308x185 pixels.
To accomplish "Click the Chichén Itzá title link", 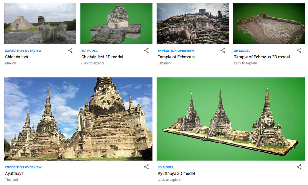I will tap(17, 57).
